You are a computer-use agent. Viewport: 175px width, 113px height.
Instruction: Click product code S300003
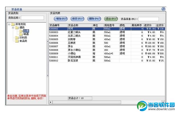coord(54,32)
